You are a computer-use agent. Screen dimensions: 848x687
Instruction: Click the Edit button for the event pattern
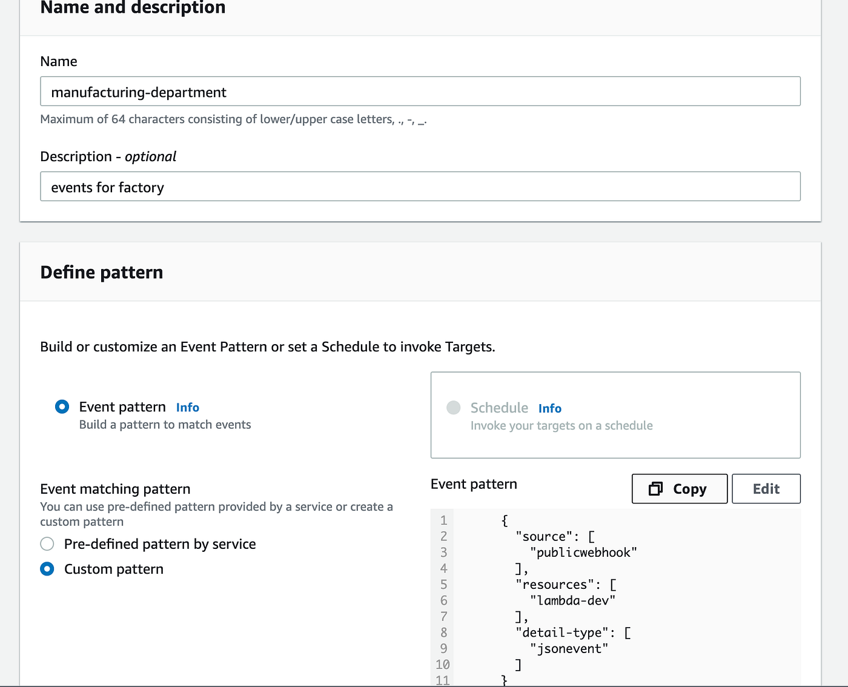coord(766,488)
